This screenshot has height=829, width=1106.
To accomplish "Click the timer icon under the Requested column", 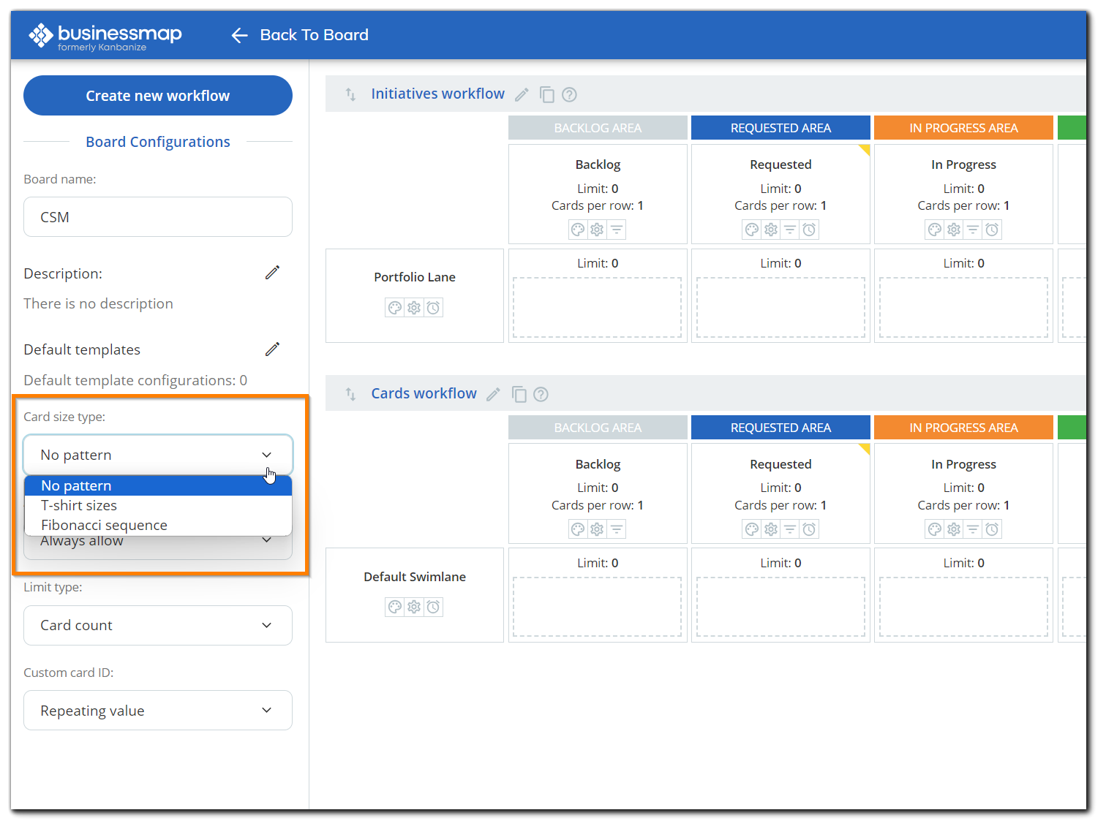I will 809,229.
